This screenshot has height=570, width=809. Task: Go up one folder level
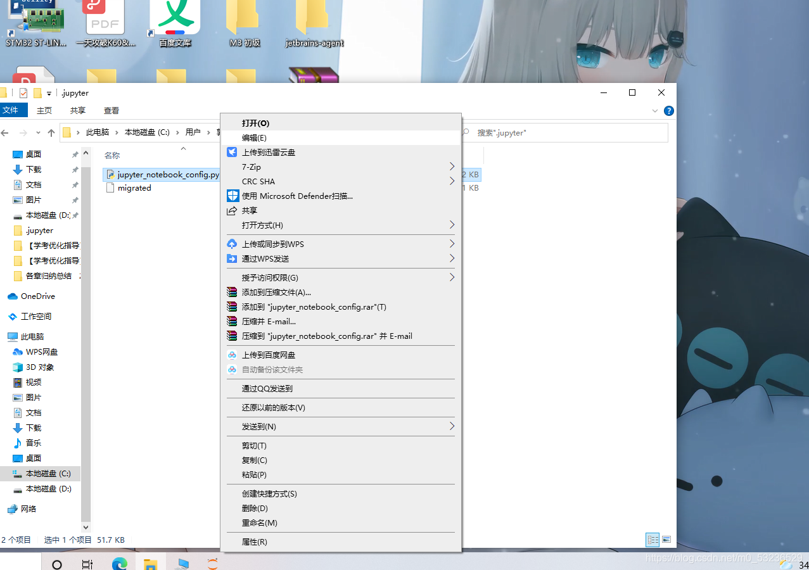tap(51, 133)
